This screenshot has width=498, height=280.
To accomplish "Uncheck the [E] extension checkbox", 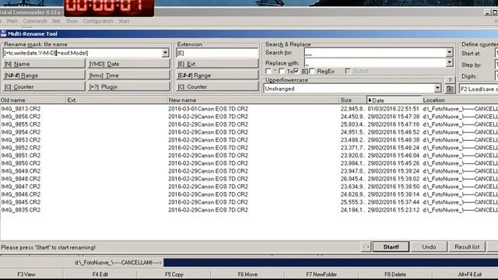I will pyautogui.click(x=296, y=71).
